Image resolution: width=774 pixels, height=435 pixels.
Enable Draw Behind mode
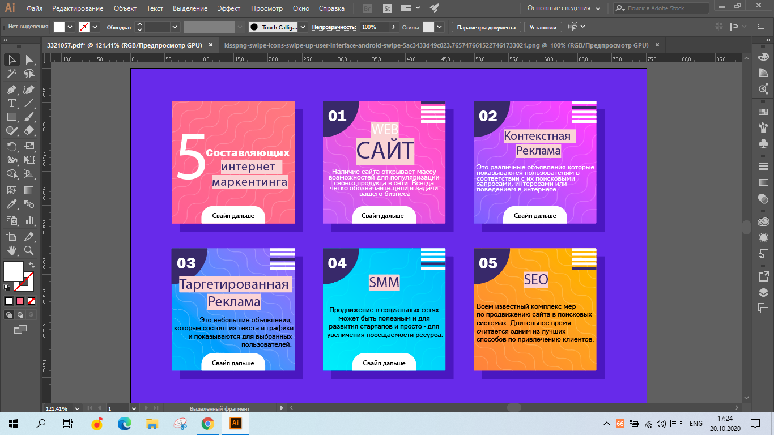tap(20, 314)
